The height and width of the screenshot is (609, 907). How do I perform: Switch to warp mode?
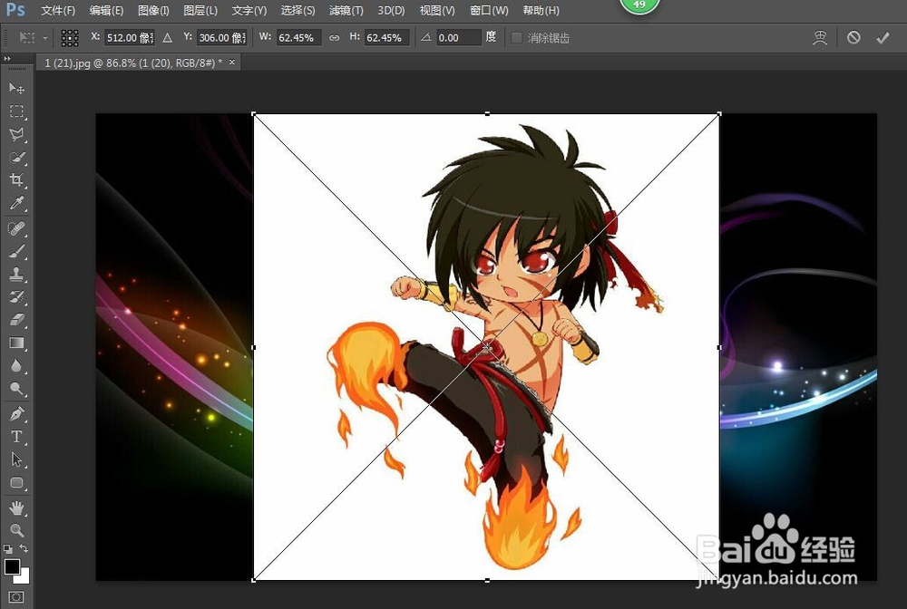pyautogui.click(x=820, y=38)
